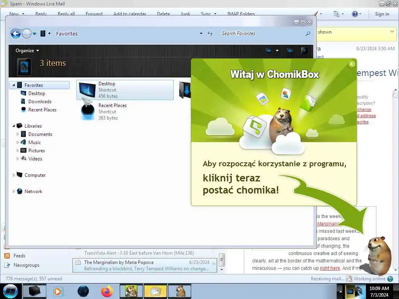Expand the Music library node
The height and width of the screenshot is (299, 399).
pyautogui.click(x=18, y=142)
